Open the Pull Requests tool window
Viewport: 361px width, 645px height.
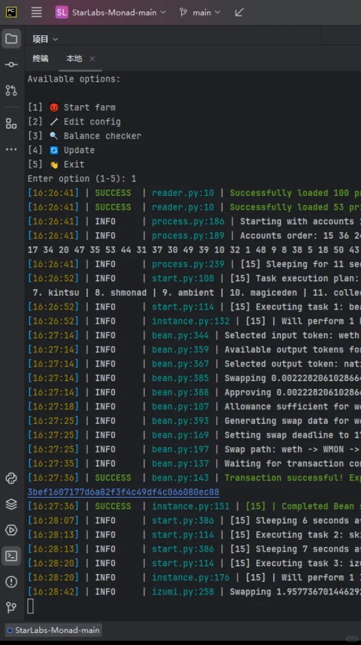11,90
